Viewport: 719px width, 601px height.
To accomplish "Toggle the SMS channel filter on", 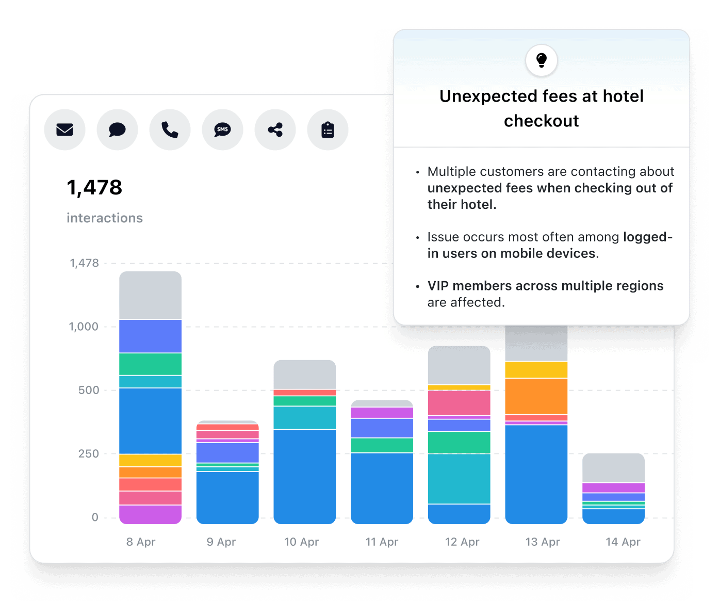I will 222,129.
